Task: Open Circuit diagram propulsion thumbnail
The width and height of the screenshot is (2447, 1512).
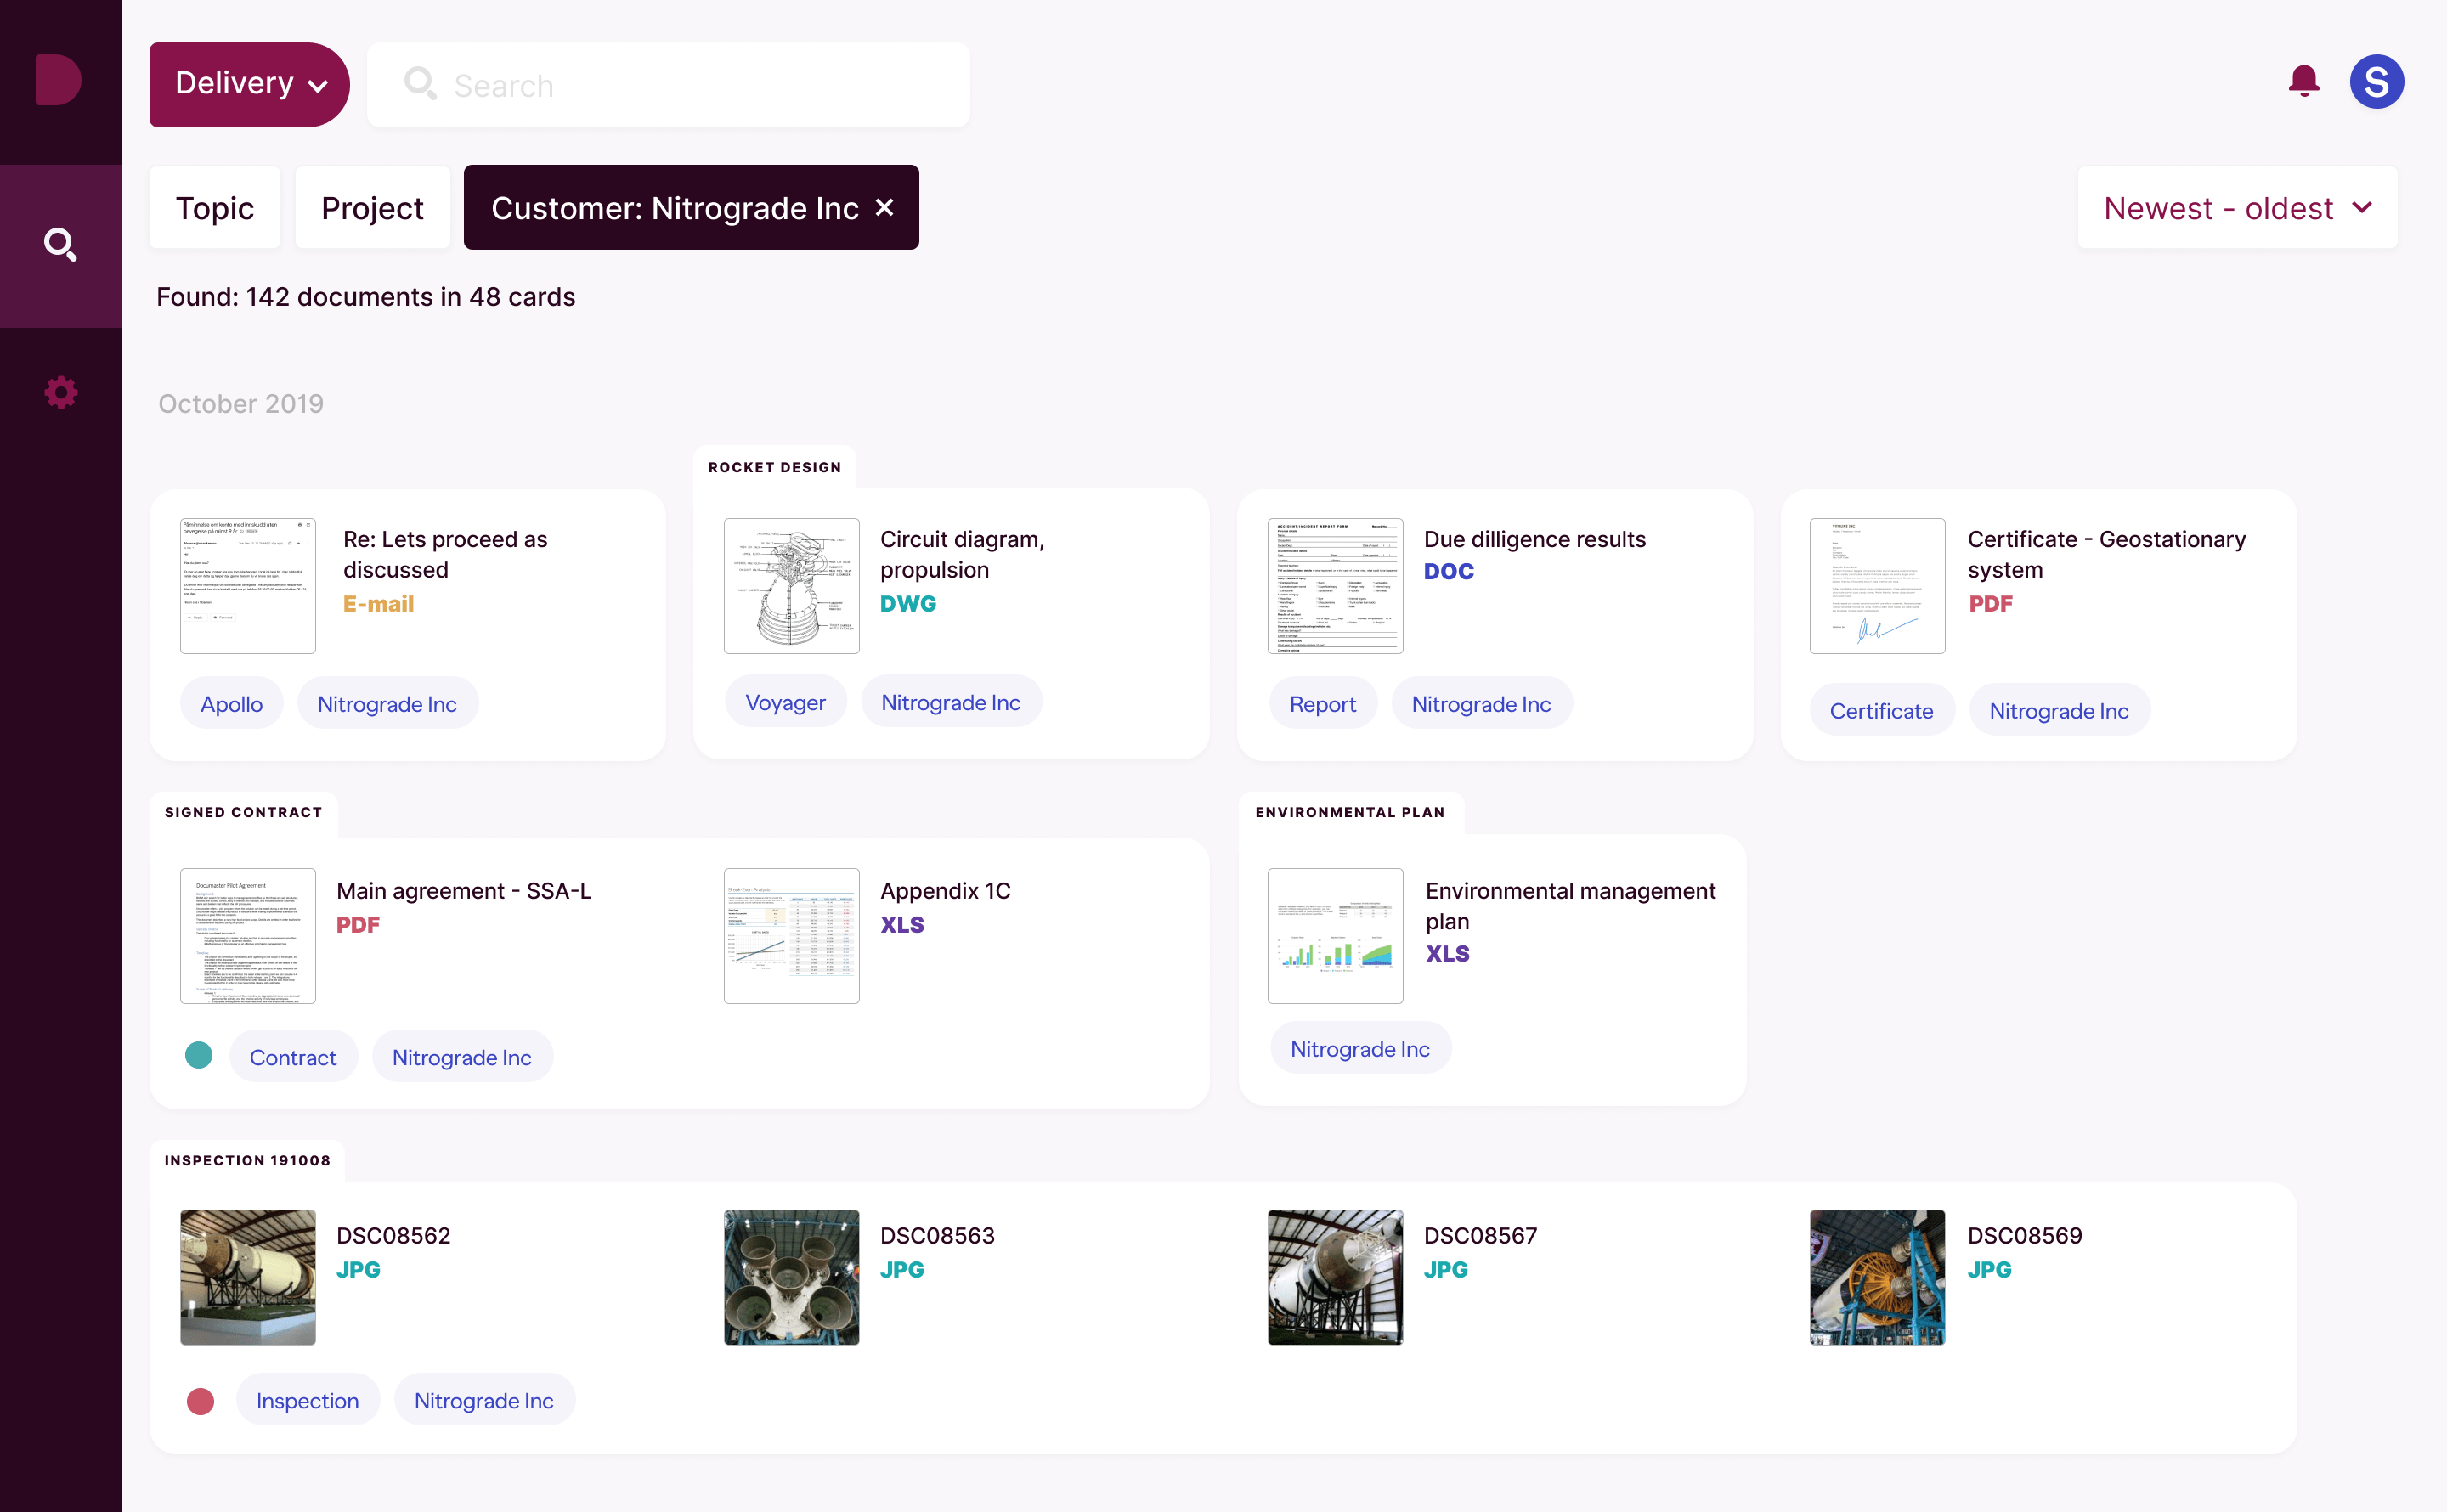Action: coord(791,586)
